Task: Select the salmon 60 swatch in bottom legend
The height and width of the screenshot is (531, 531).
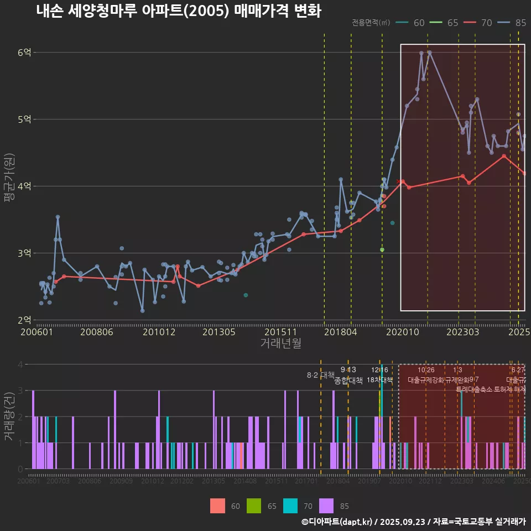Action: click(x=217, y=506)
